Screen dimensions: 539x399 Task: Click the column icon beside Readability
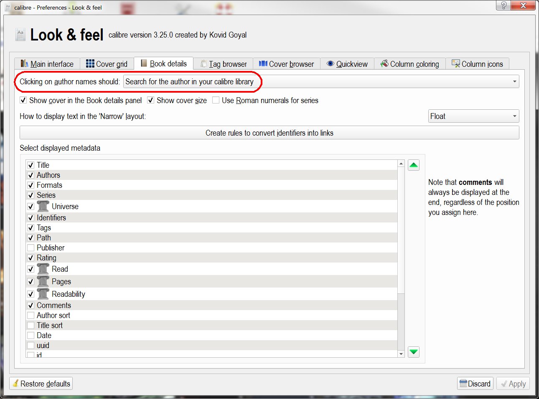coord(43,294)
